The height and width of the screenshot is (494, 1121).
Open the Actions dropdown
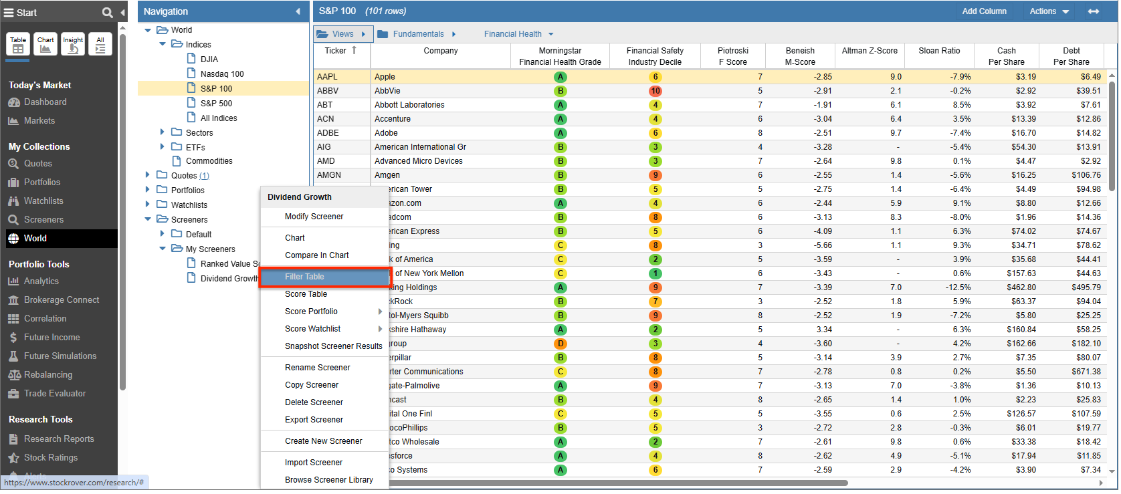pos(1049,11)
